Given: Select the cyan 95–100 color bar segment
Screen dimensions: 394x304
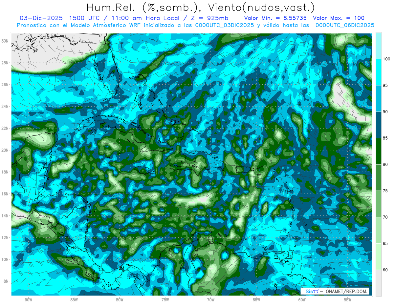Looking at the screenshot, I should [x=379, y=72].
